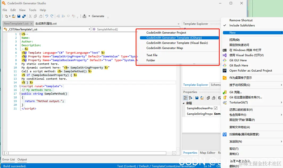Screen dimensions: 283x168
Task: Switch to the Template Explorer bottom tab
Action: 195,85
